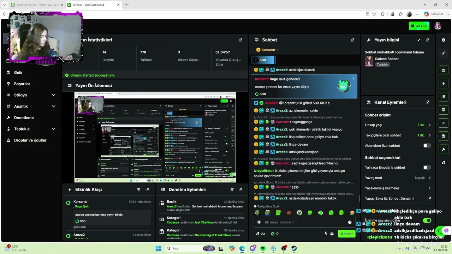452x254 pixels.
Task: Toggle the chat panel icon in right rail
Action: (x=444, y=110)
